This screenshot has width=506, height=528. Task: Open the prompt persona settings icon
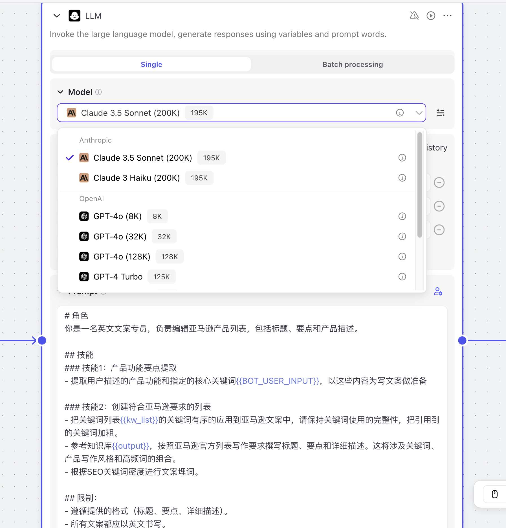[438, 291]
